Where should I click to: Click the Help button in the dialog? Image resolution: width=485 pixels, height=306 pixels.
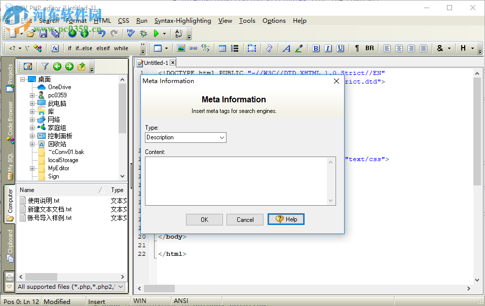(x=285, y=219)
